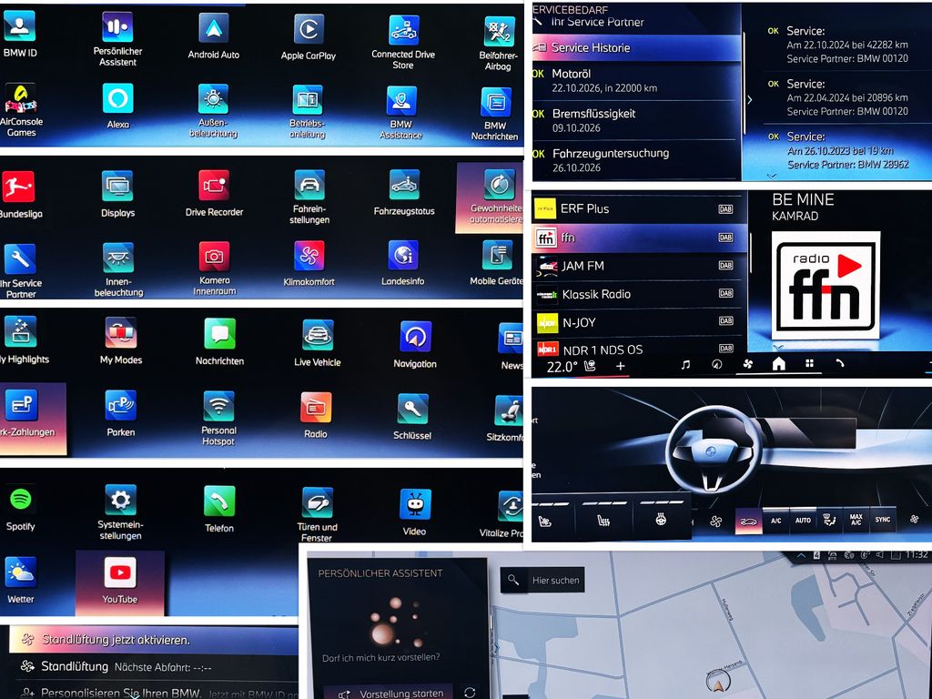Launch Android Auto
This screenshot has width=932, height=699.
click(213, 36)
